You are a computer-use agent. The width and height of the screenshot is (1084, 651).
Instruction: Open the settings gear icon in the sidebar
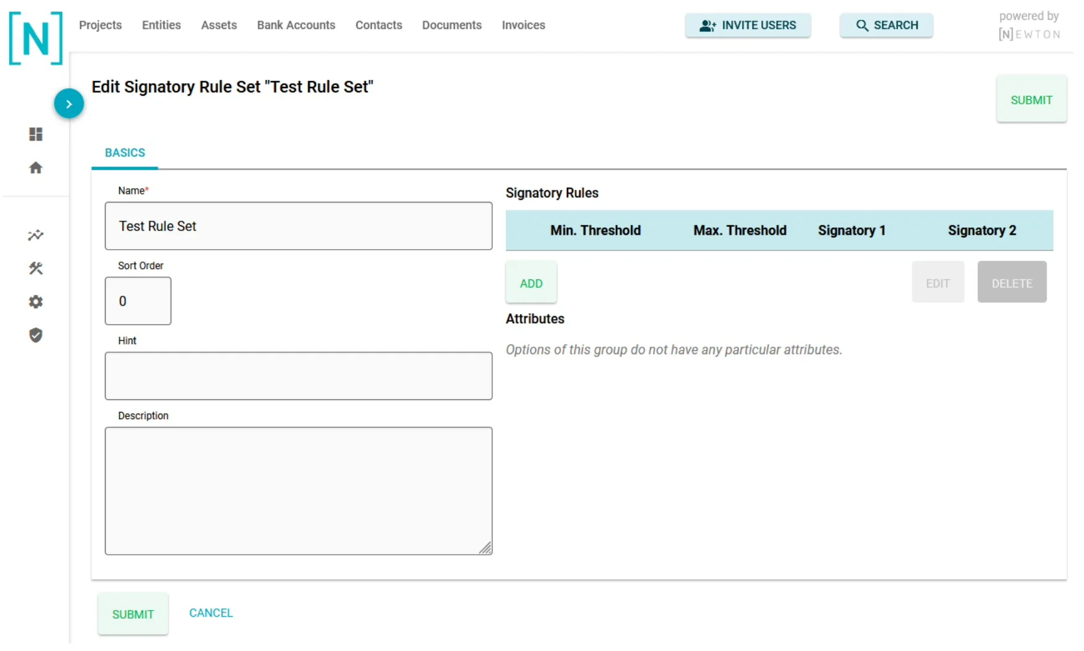coord(36,302)
